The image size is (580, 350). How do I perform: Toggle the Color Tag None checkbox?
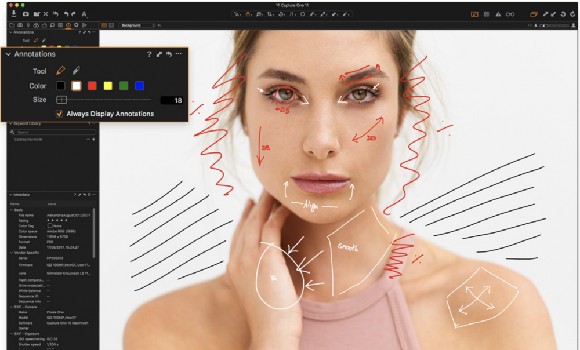pos(49,226)
